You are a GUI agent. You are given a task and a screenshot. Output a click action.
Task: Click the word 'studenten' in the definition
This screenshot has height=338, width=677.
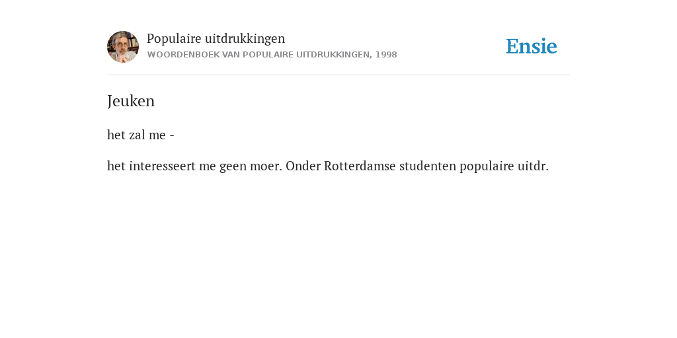click(428, 166)
